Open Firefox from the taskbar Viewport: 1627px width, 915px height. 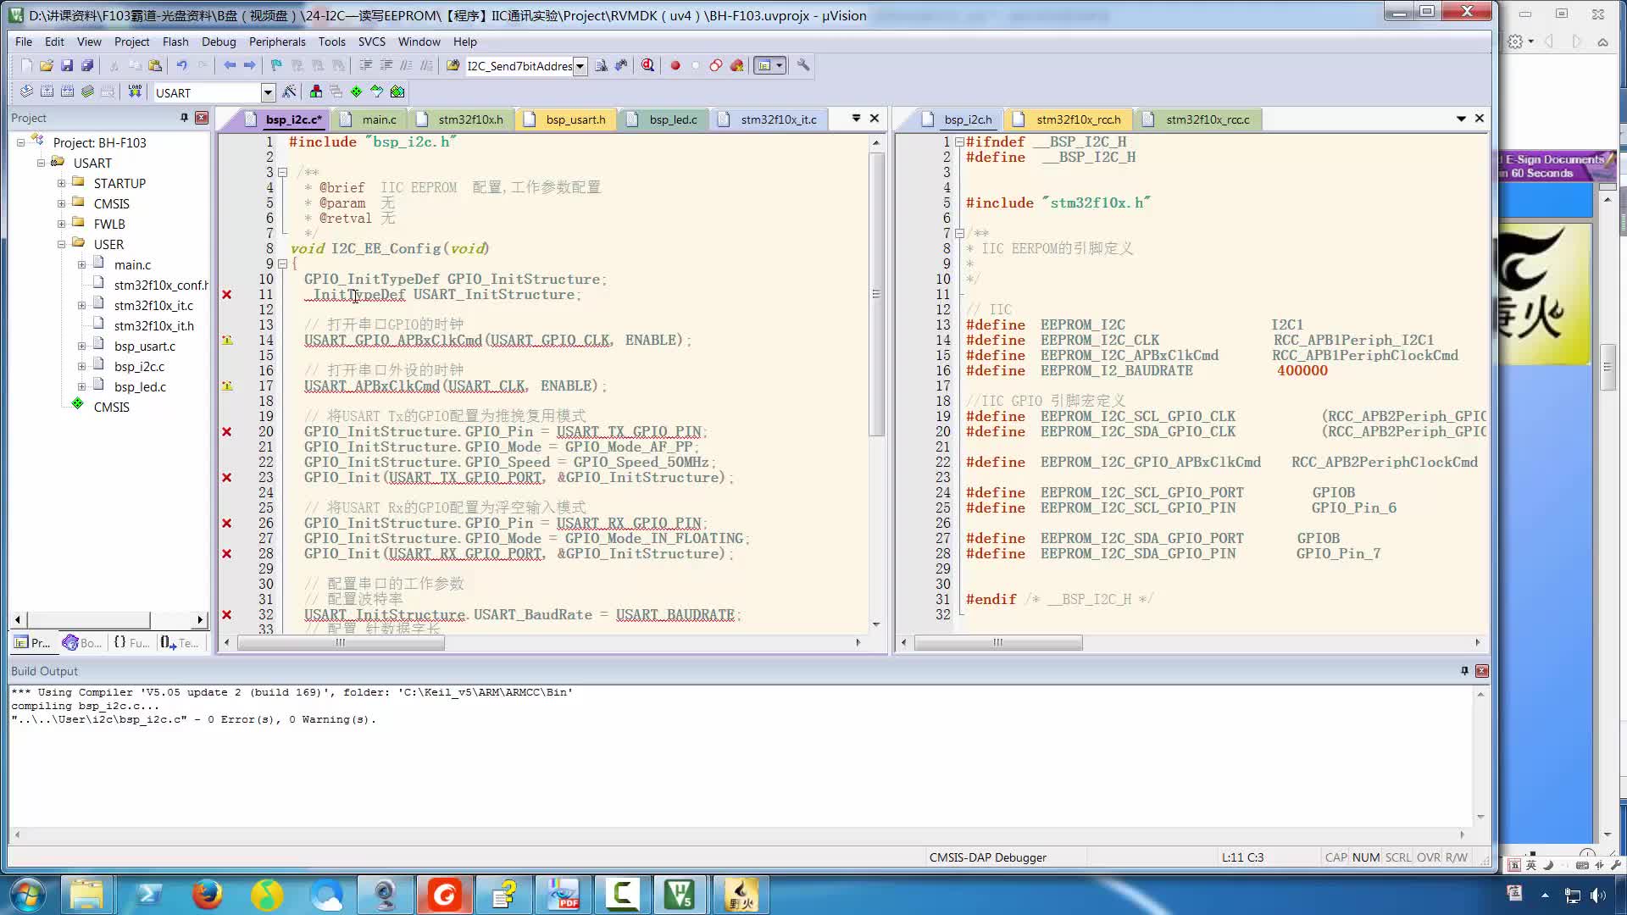pyautogui.click(x=207, y=894)
